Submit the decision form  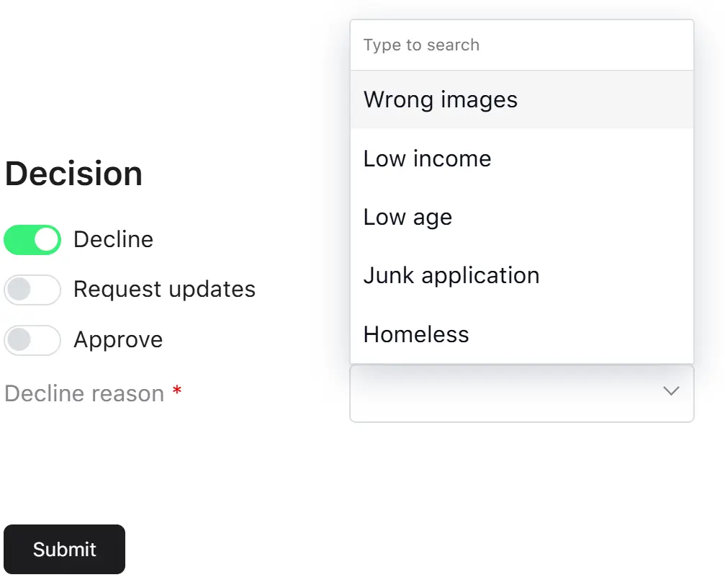pyautogui.click(x=64, y=550)
